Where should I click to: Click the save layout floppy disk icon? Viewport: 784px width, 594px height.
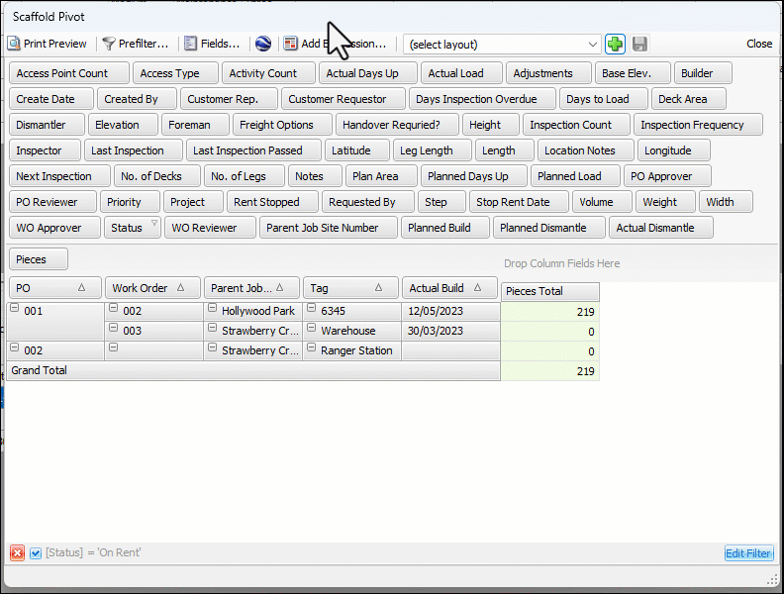click(x=639, y=44)
